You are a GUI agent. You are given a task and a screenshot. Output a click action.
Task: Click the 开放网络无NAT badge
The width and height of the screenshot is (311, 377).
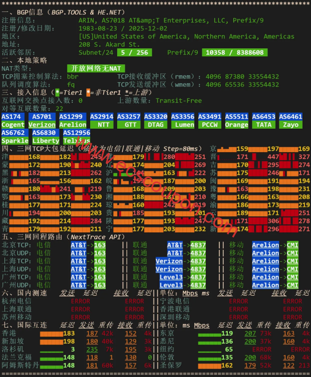click(96, 68)
